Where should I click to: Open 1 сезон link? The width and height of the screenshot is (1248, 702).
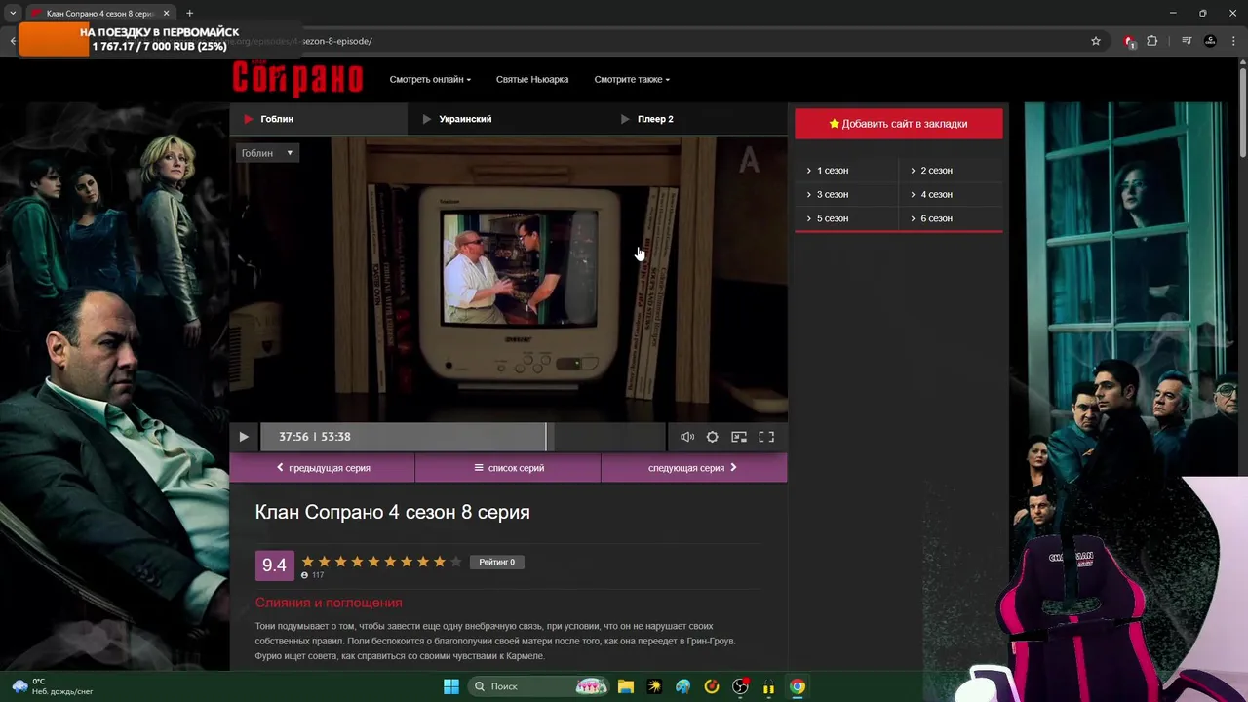click(x=832, y=171)
